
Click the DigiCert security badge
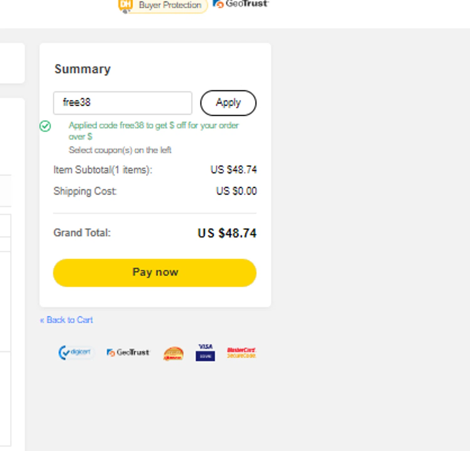click(76, 353)
